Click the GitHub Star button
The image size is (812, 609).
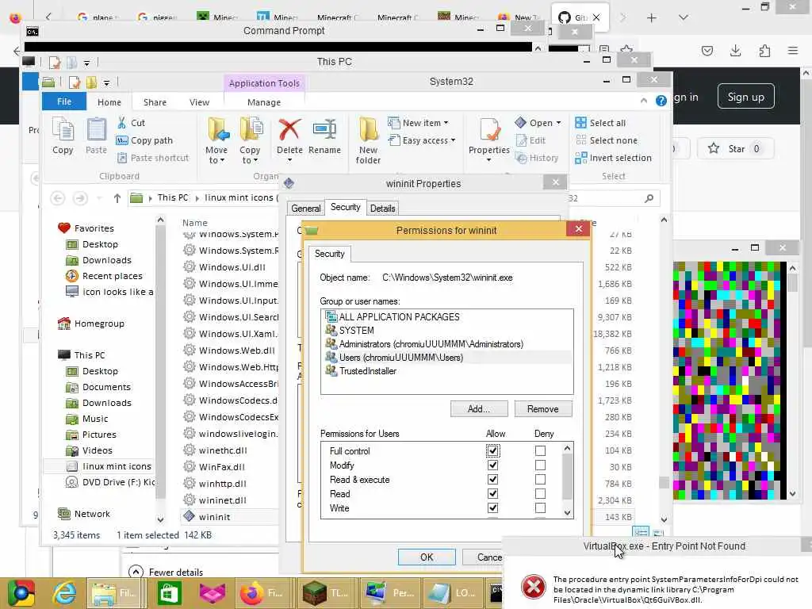(x=735, y=148)
